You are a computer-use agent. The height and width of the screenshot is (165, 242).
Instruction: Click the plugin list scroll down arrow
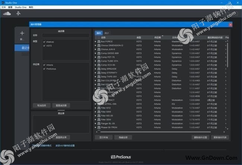(x=227, y=129)
